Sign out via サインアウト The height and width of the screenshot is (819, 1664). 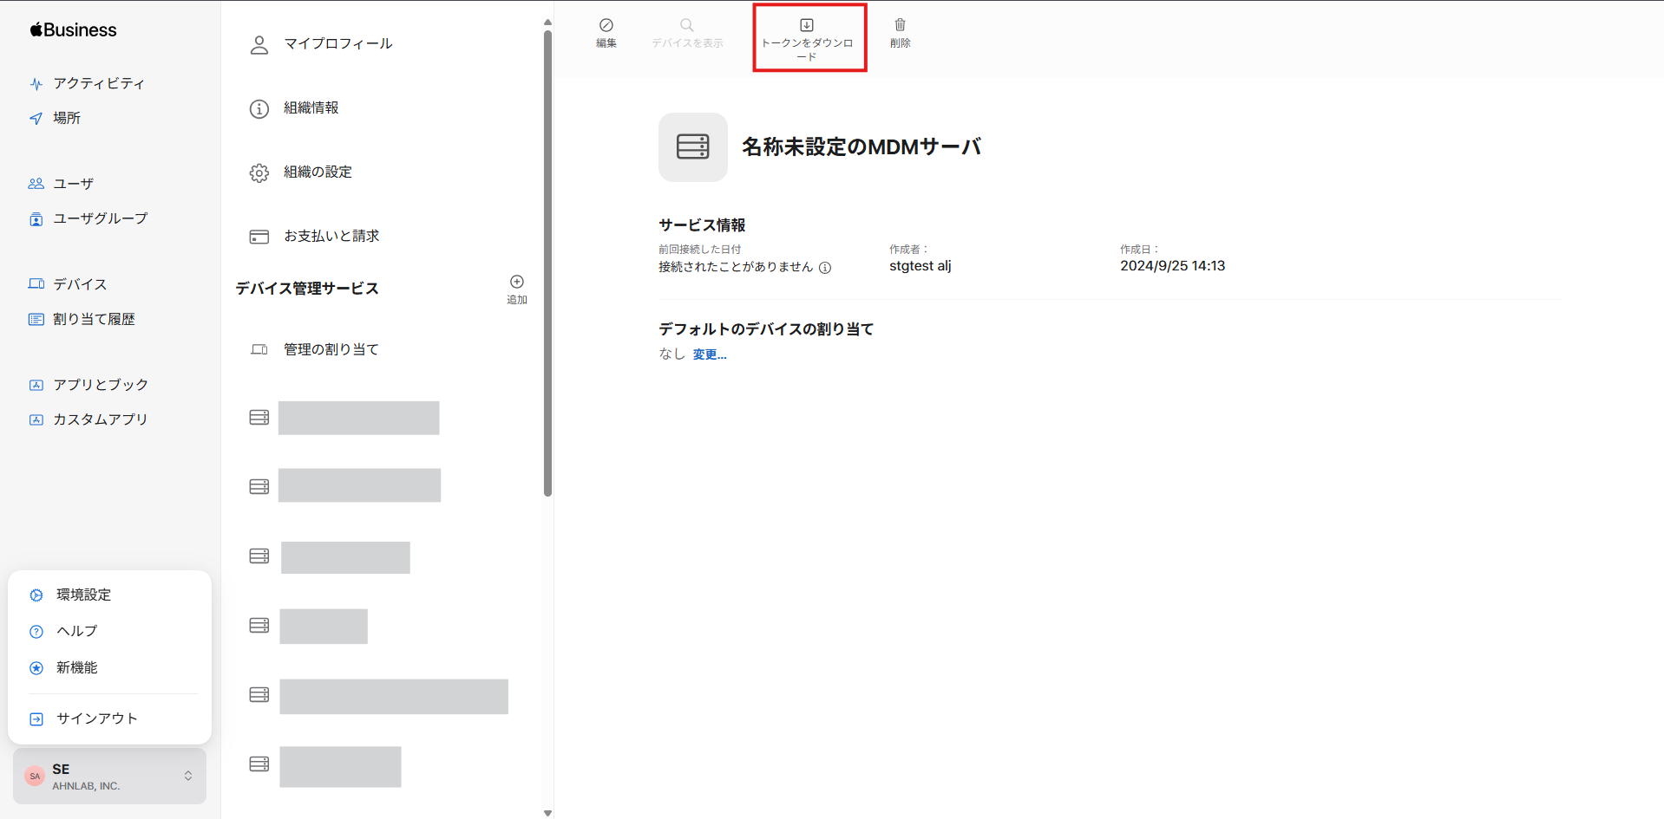(95, 718)
